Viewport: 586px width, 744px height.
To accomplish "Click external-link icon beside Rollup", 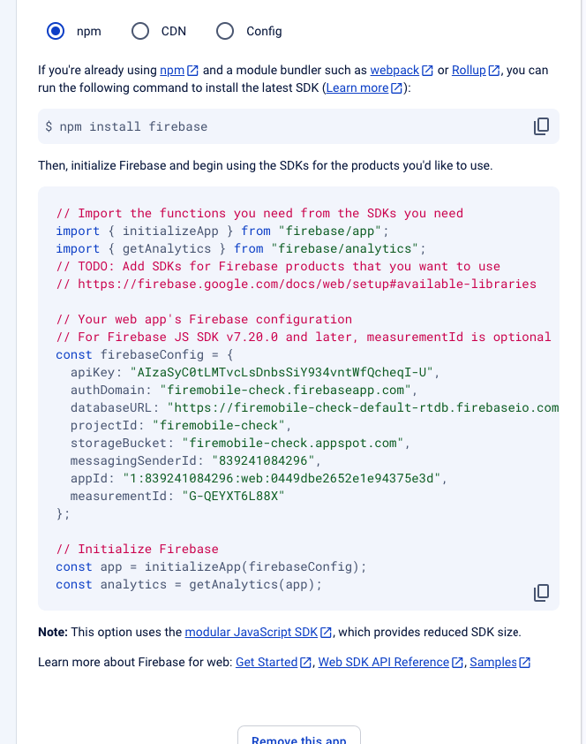I will [x=494, y=70].
